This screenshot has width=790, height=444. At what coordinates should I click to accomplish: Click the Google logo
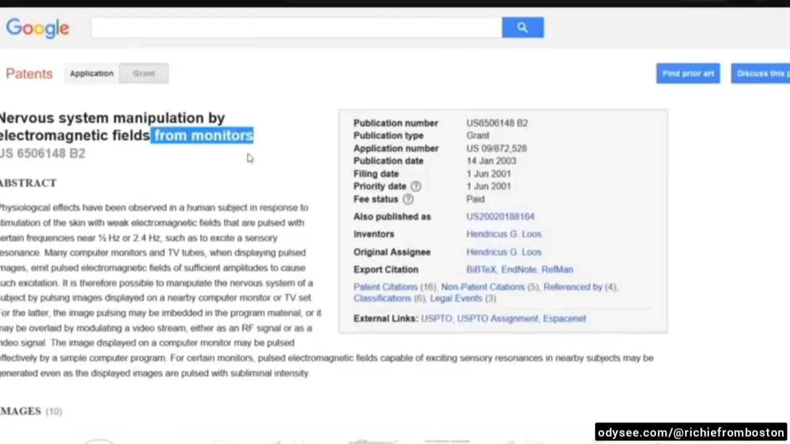click(38, 28)
